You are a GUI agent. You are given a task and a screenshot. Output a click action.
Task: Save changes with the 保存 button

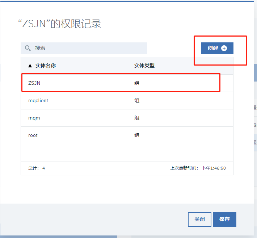coord(224,220)
